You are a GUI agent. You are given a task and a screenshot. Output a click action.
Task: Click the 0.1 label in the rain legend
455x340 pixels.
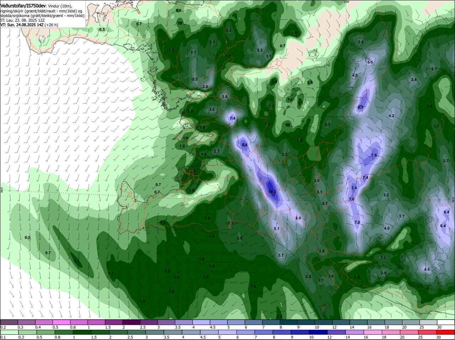(3, 337)
